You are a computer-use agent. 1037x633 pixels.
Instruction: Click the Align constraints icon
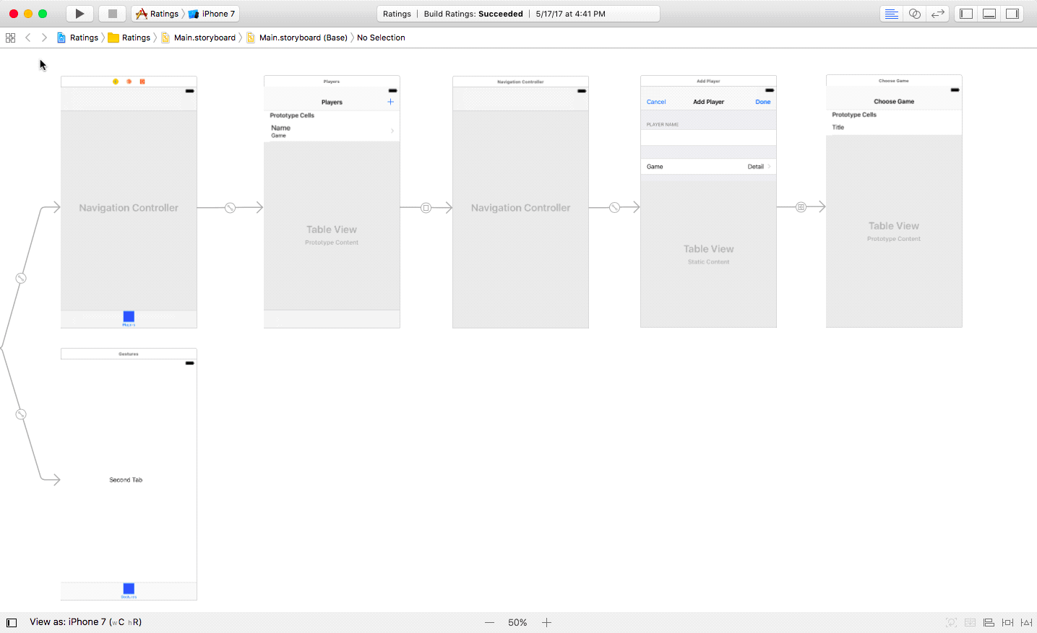tap(989, 622)
